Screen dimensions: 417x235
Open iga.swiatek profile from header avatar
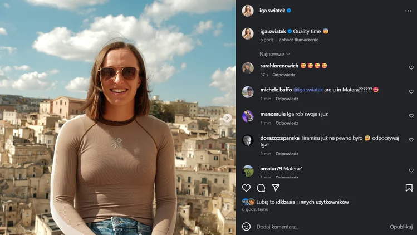coord(248,11)
